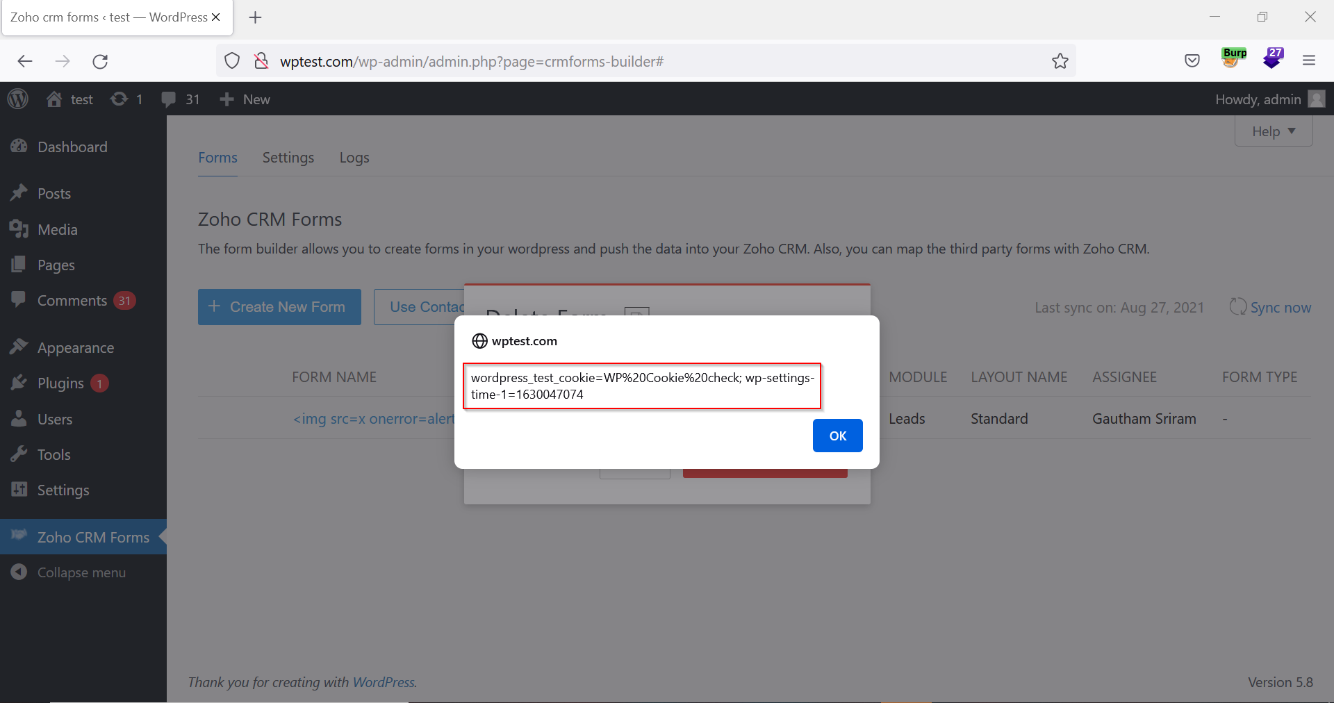1334x703 pixels.
Task: Switch to the Settings tab
Action: pos(288,158)
